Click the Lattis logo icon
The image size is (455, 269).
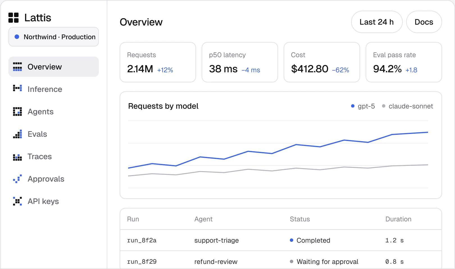pyautogui.click(x=13, y=18)
